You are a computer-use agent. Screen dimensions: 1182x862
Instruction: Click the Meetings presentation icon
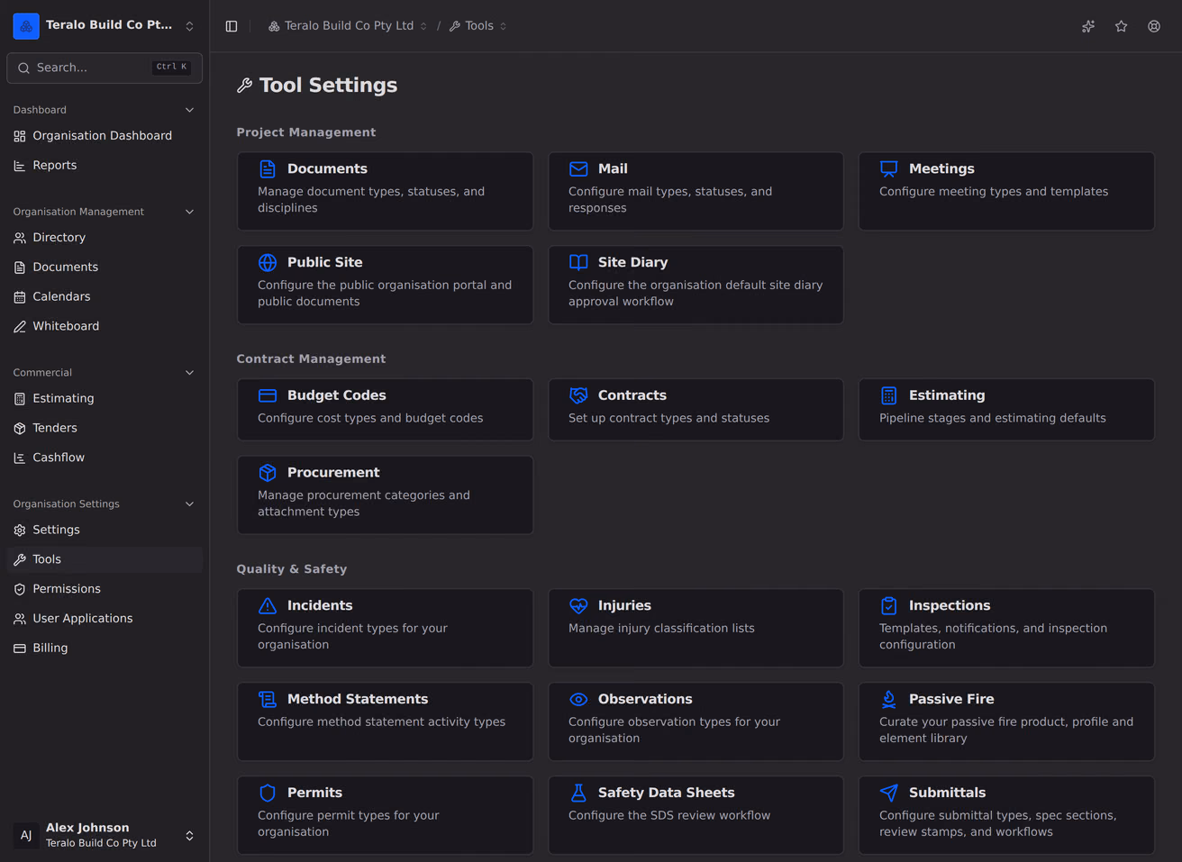coord(889,168)
